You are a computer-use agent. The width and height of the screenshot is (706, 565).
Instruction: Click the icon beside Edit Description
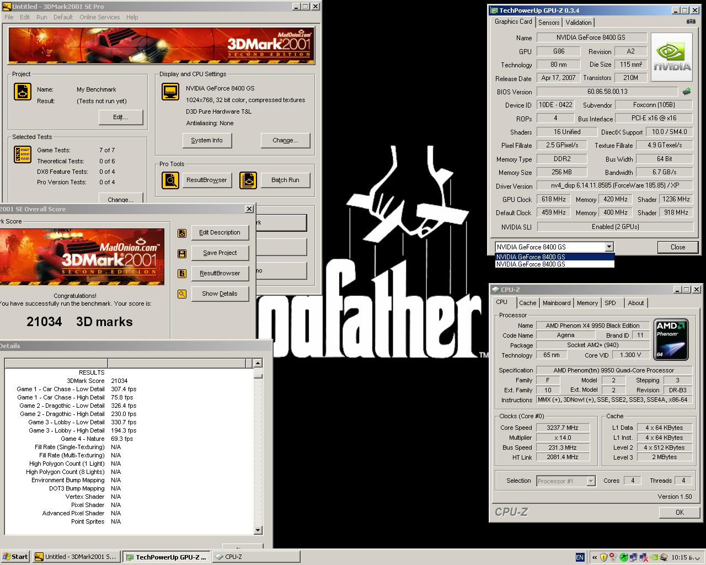(x=182, y=233)
